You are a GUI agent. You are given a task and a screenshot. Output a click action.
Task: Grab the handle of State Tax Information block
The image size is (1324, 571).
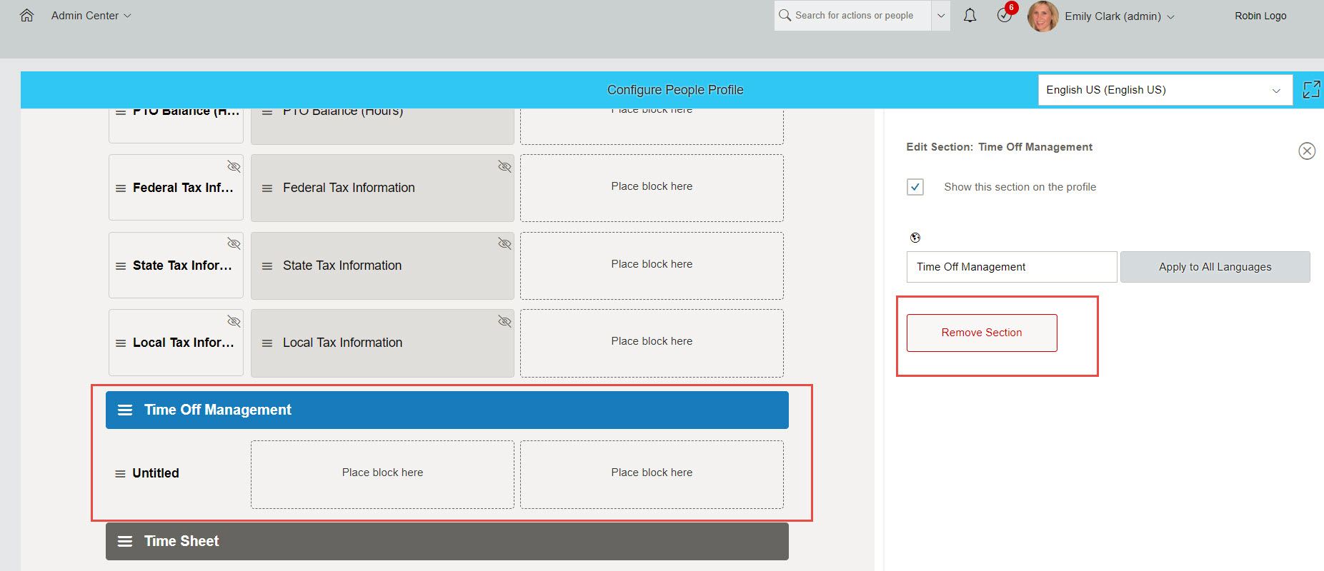[267, 266]
